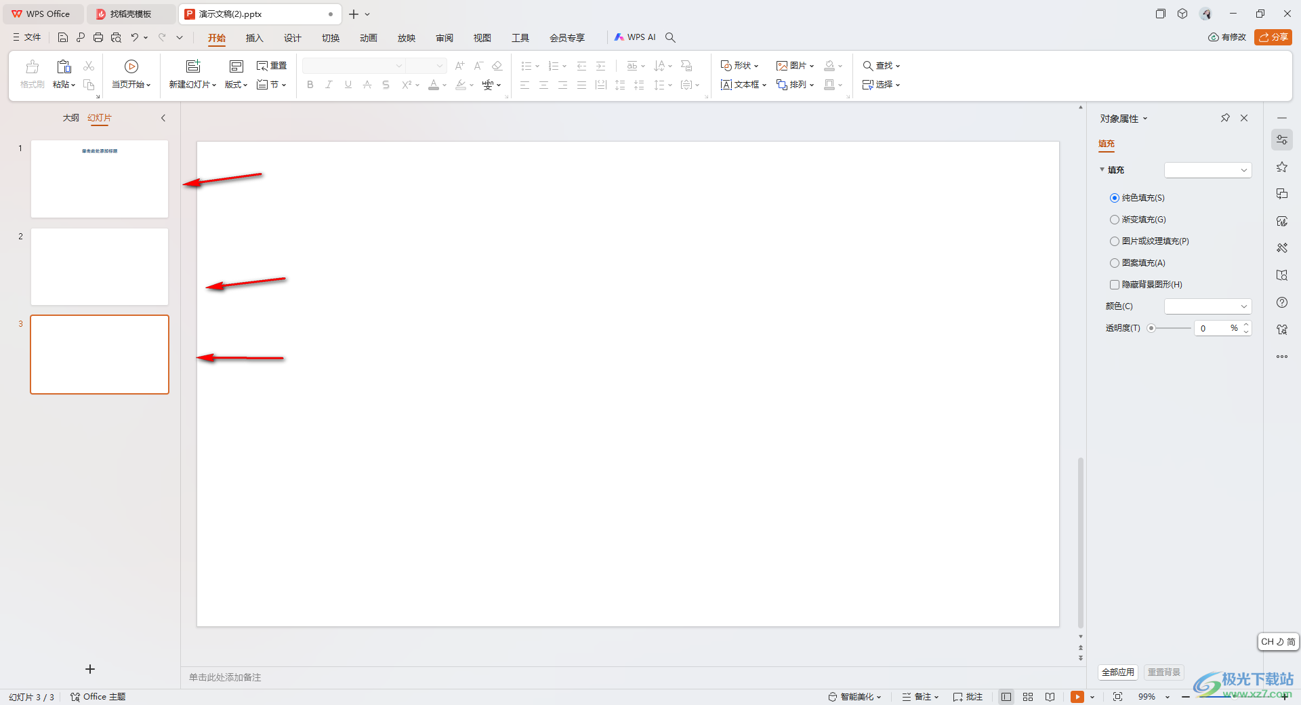
Task: Open the Insert (插入) ribbon tab
Action: pos(254,38)
